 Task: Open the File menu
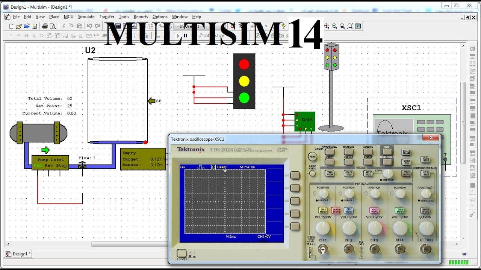[16, 16]
